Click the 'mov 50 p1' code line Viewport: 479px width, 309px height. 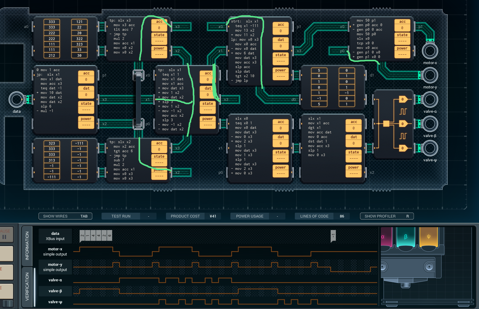[x=366, y=20]
